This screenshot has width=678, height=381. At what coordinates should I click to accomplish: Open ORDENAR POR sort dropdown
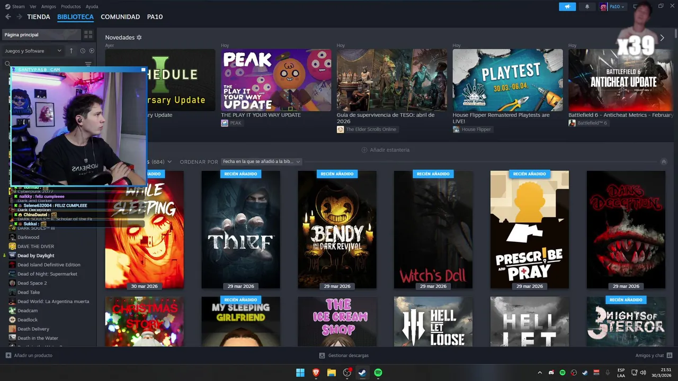[261, 161]
